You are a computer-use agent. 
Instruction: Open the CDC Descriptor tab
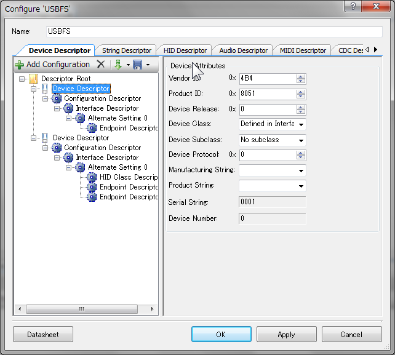(350, 50)
